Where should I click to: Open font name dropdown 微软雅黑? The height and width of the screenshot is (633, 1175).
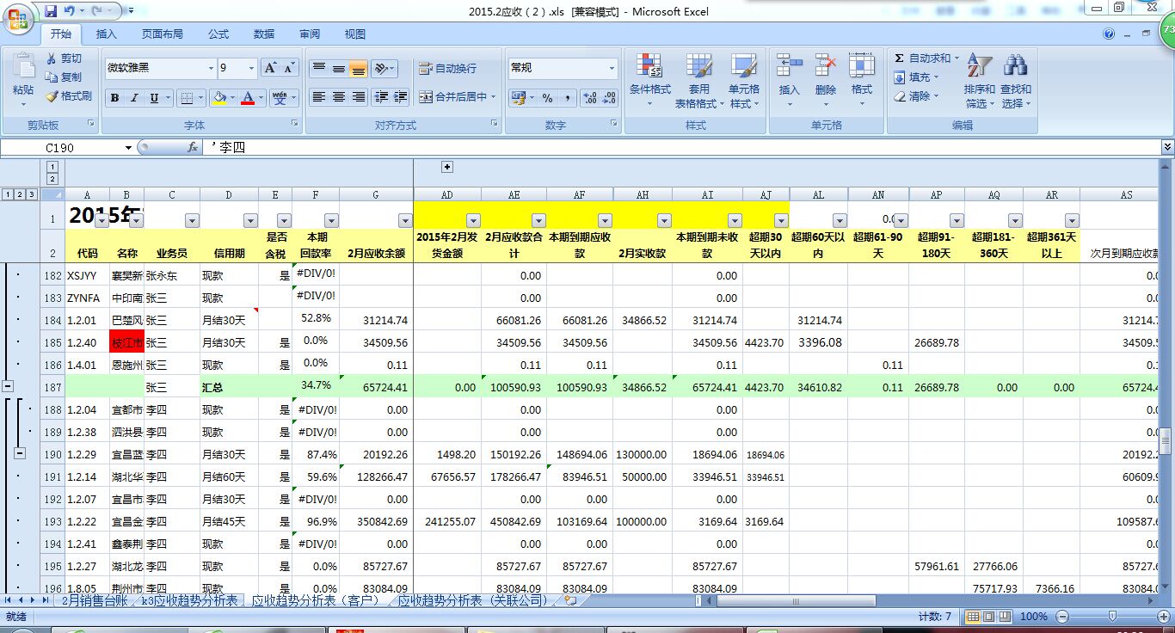(x=211, y=68)
